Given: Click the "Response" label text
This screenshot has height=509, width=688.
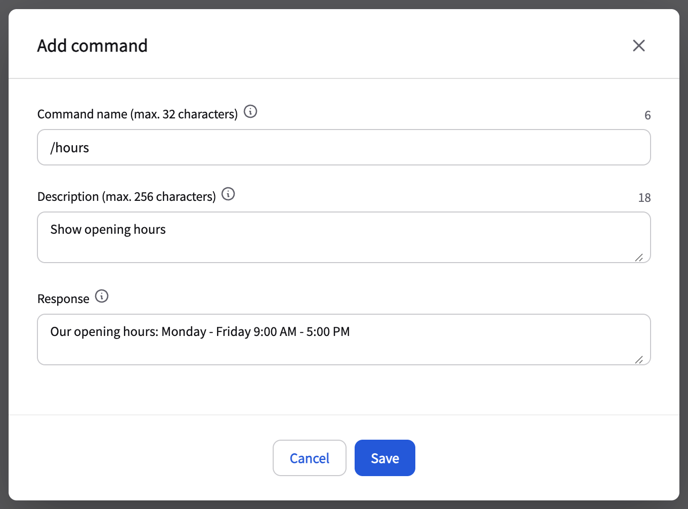Looking at the screenshot, I should coord(63,299).
